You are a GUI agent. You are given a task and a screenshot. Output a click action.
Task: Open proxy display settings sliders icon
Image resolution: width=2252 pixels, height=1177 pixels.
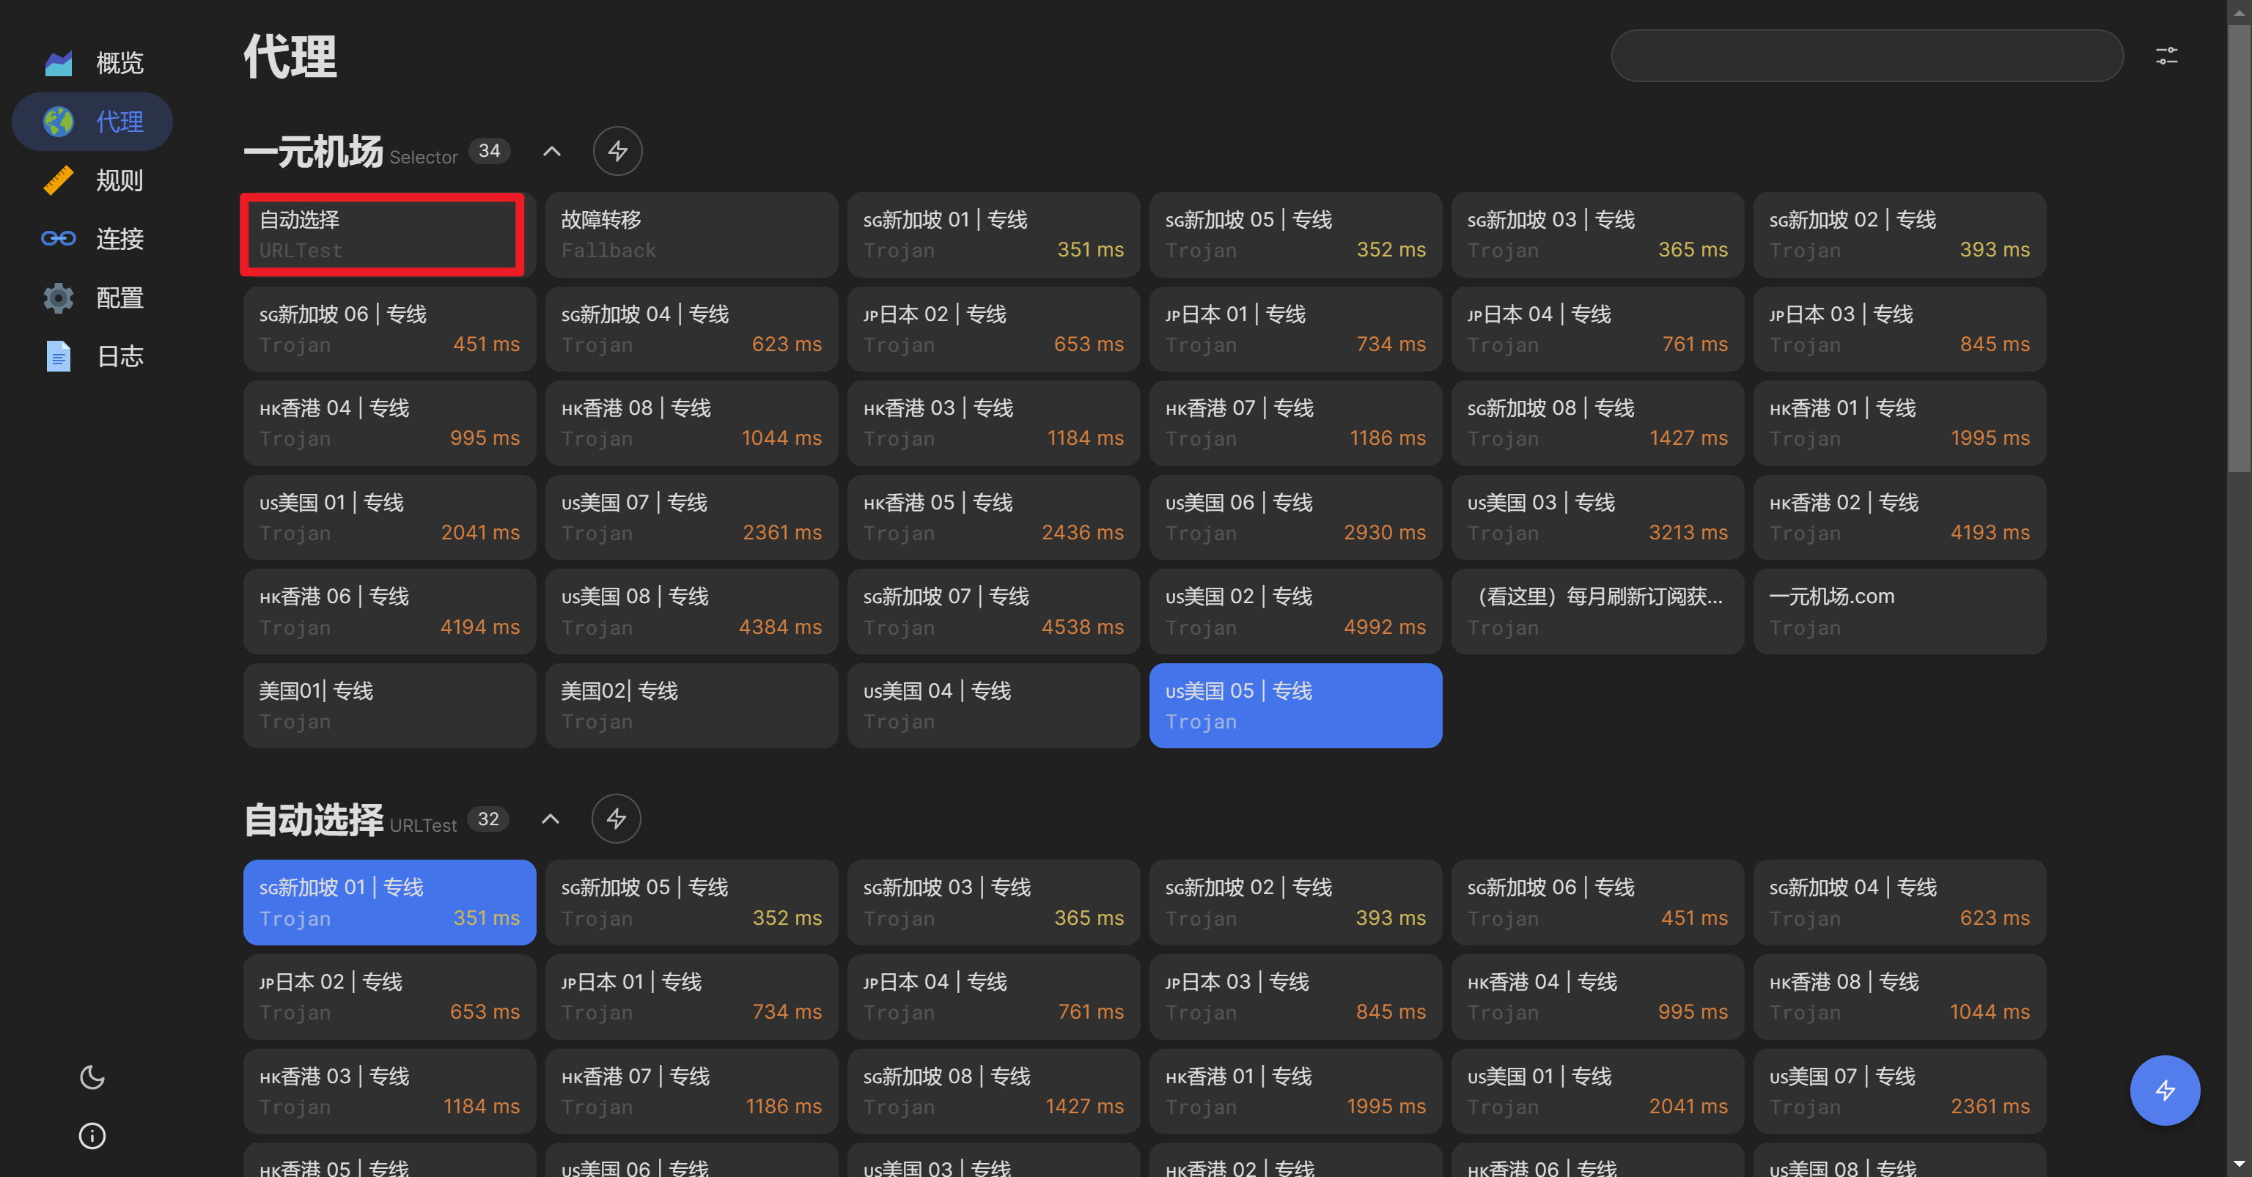point(2166,56)
